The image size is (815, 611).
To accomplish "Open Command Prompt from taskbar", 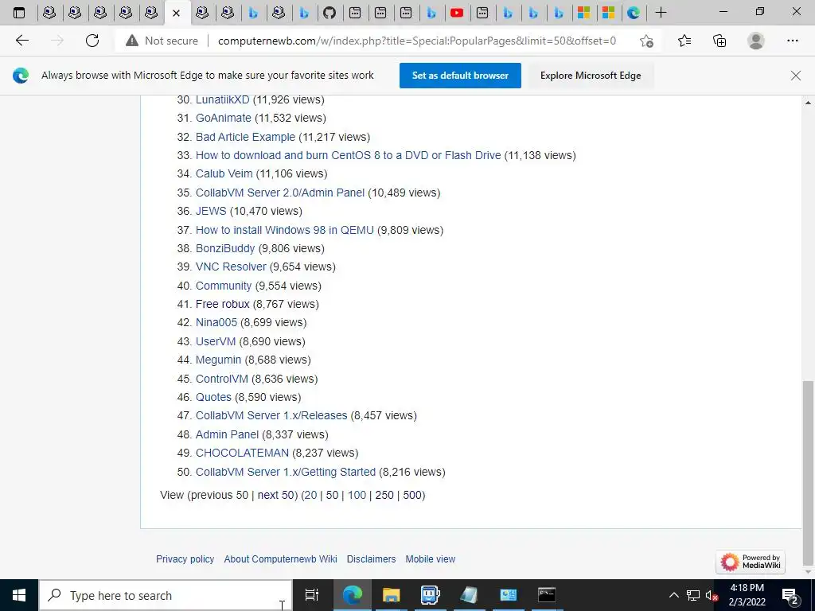I will 547,595.
